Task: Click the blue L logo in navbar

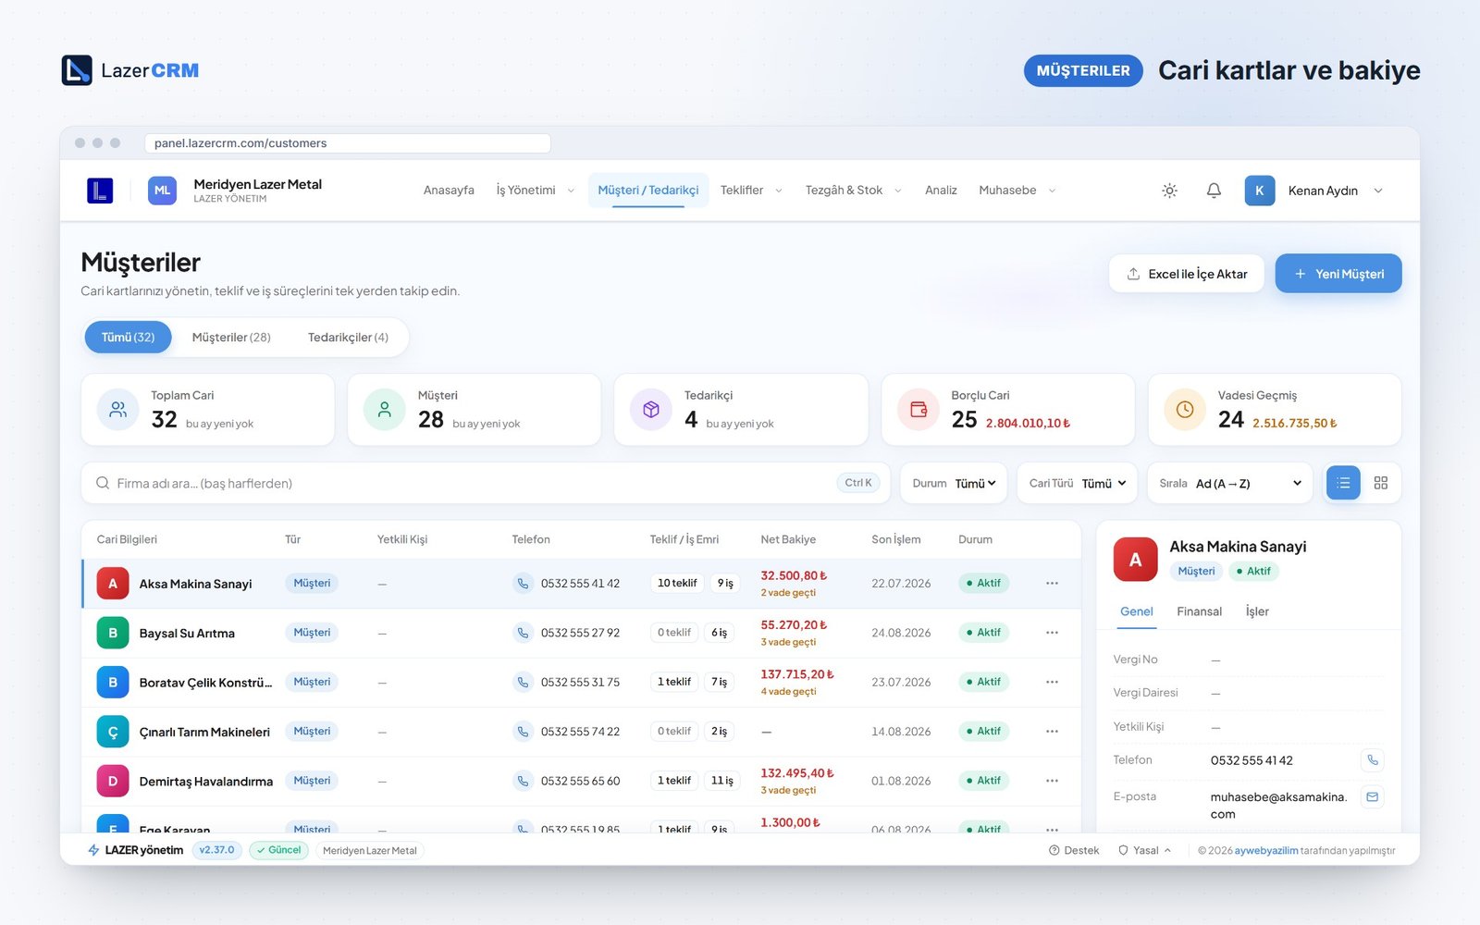Action: pos(100,191)
